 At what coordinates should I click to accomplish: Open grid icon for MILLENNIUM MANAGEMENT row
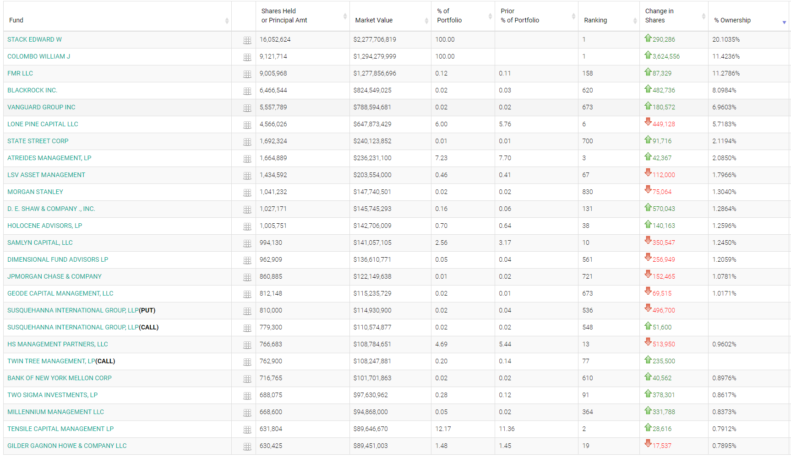pos(247,413)
